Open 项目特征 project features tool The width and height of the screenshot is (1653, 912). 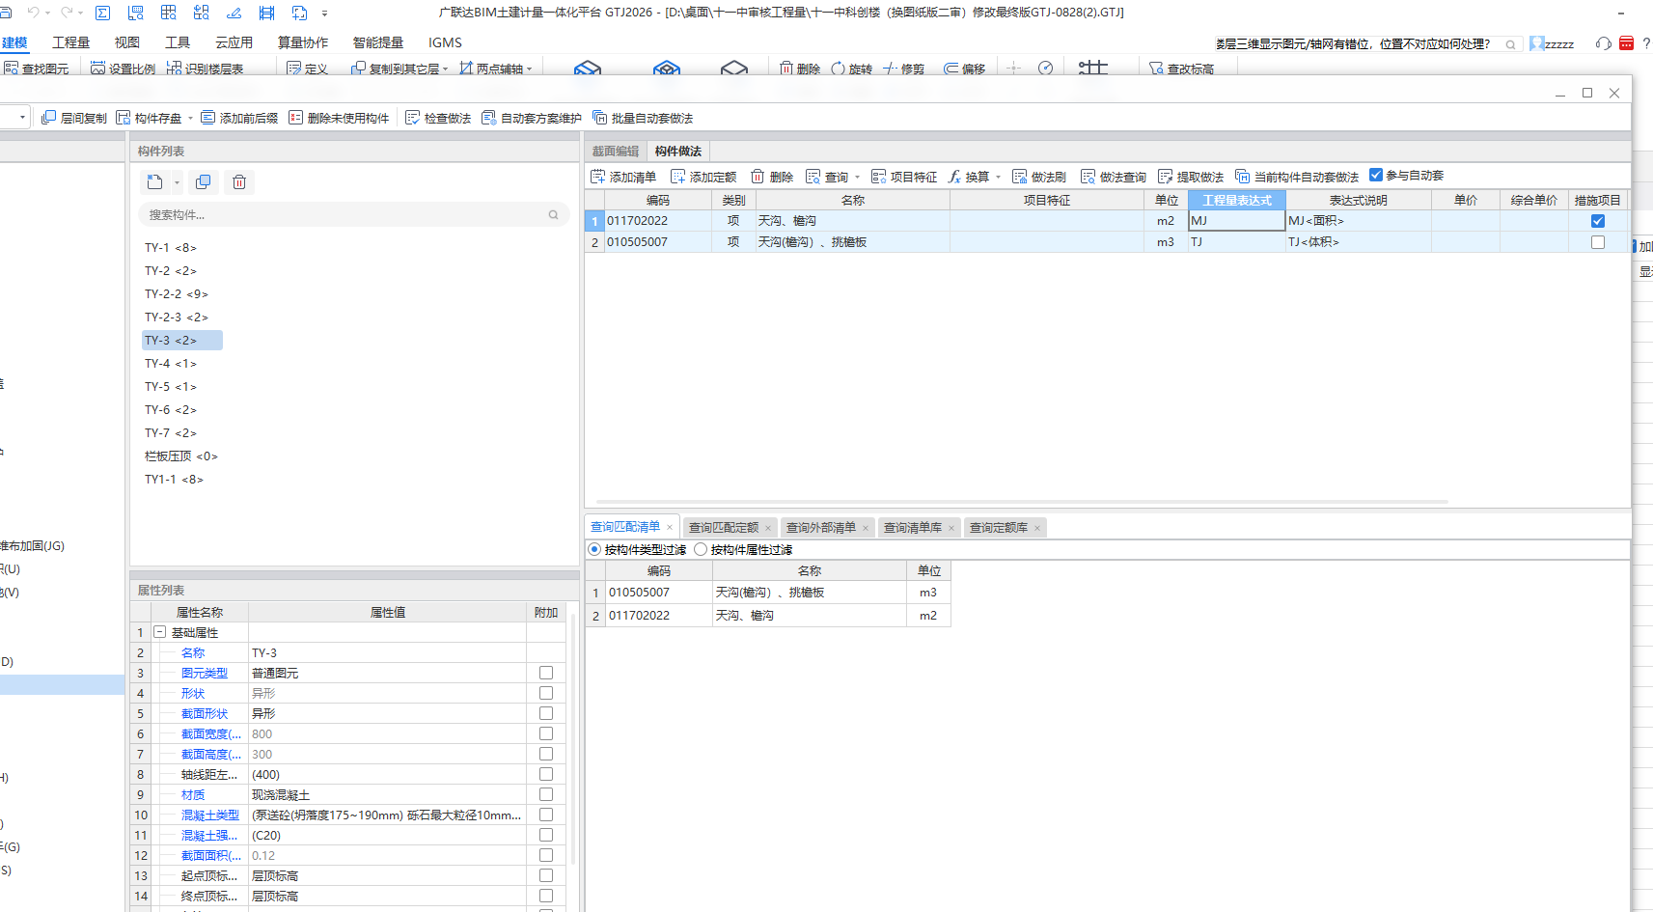point(904,177)
